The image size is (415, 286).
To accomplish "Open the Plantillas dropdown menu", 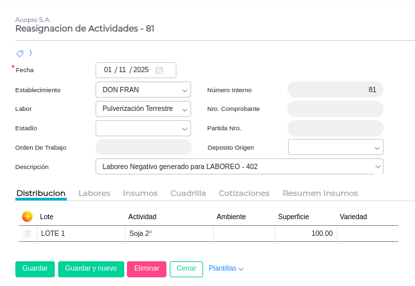I will [226, 269].
